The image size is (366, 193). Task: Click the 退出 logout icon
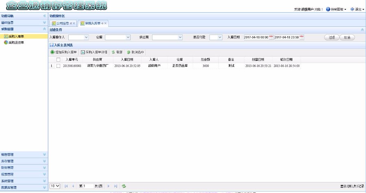[x=352, y=9]
